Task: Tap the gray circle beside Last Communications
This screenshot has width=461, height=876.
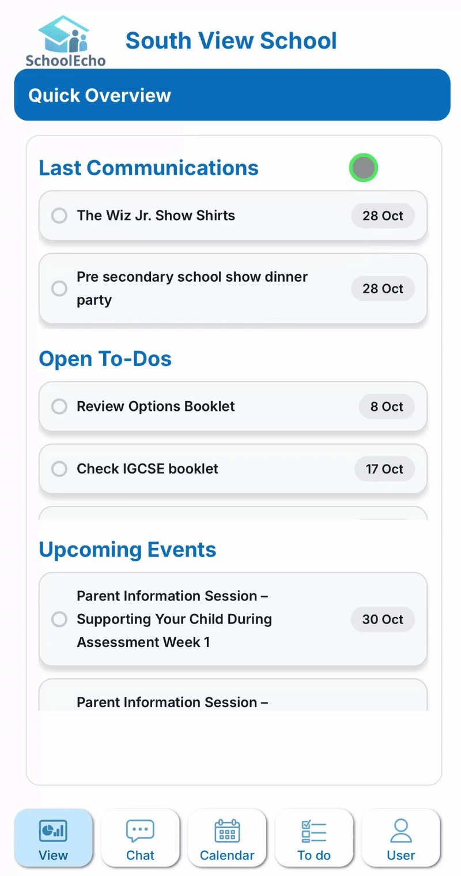Action: pyautogui.click(x=364, y=168)
